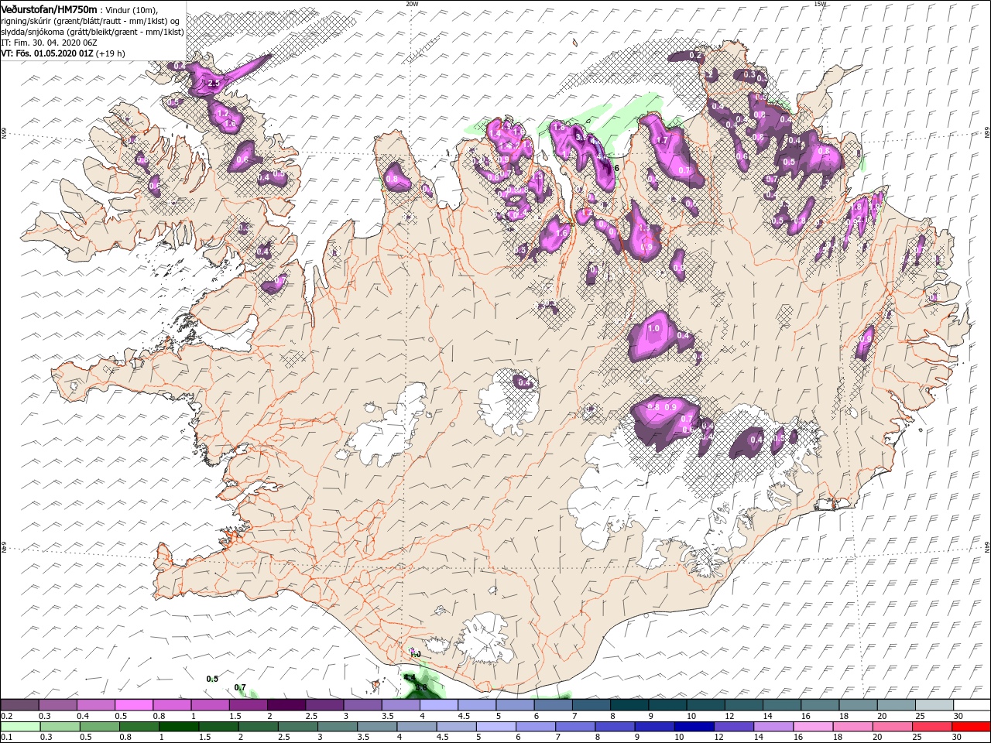Viewport: 991px width, 743px height.
Task: Select the 2.5 swatch in the upper snow legend
Action: click(324, 705)
